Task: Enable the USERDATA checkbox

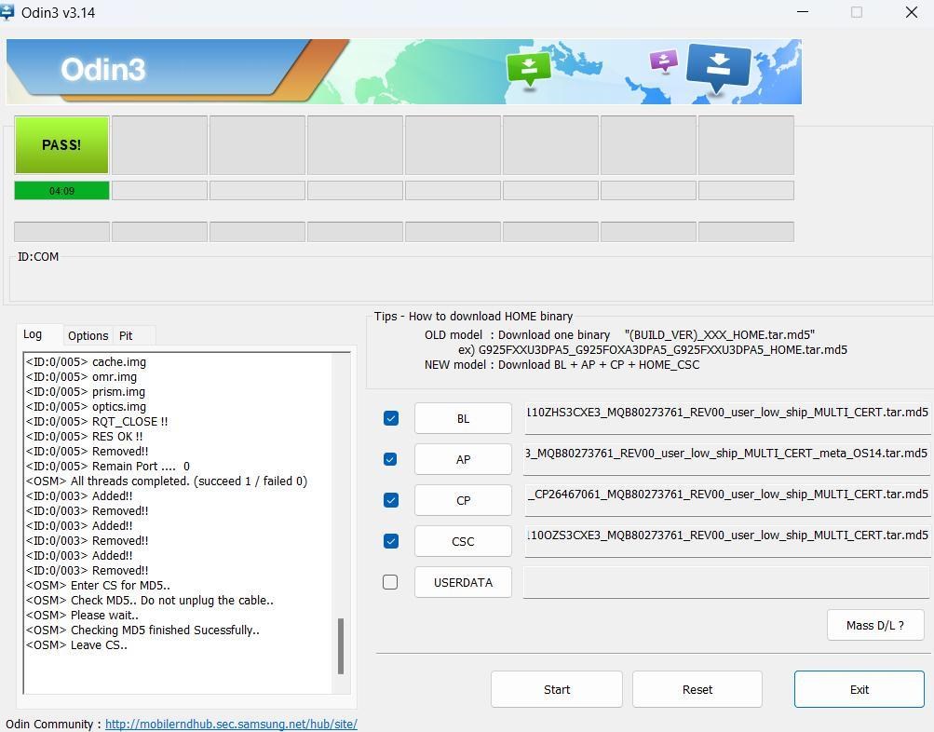Action: pyautogui.click(x=390, y=582)
